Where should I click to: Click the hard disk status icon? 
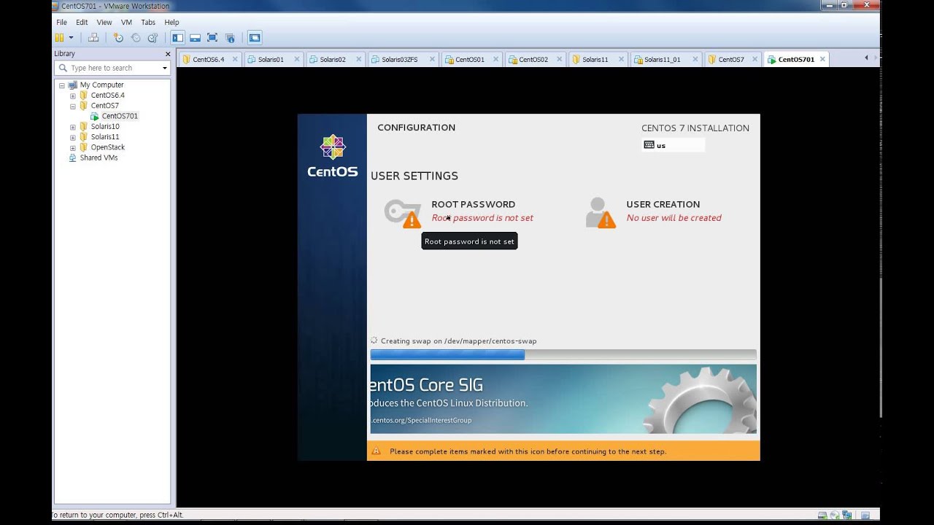[x=822, y=516]
